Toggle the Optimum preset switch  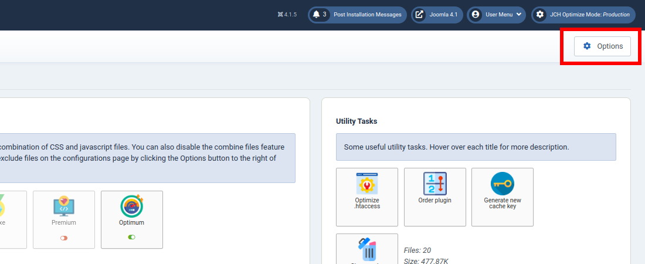131,237
